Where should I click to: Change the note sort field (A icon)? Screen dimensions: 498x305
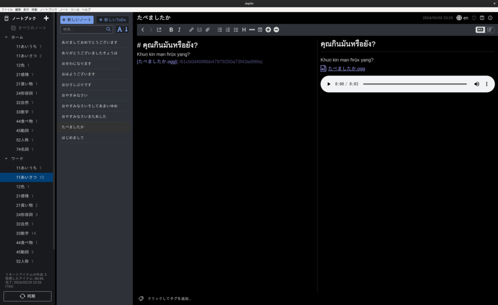(x=120, y=29)
